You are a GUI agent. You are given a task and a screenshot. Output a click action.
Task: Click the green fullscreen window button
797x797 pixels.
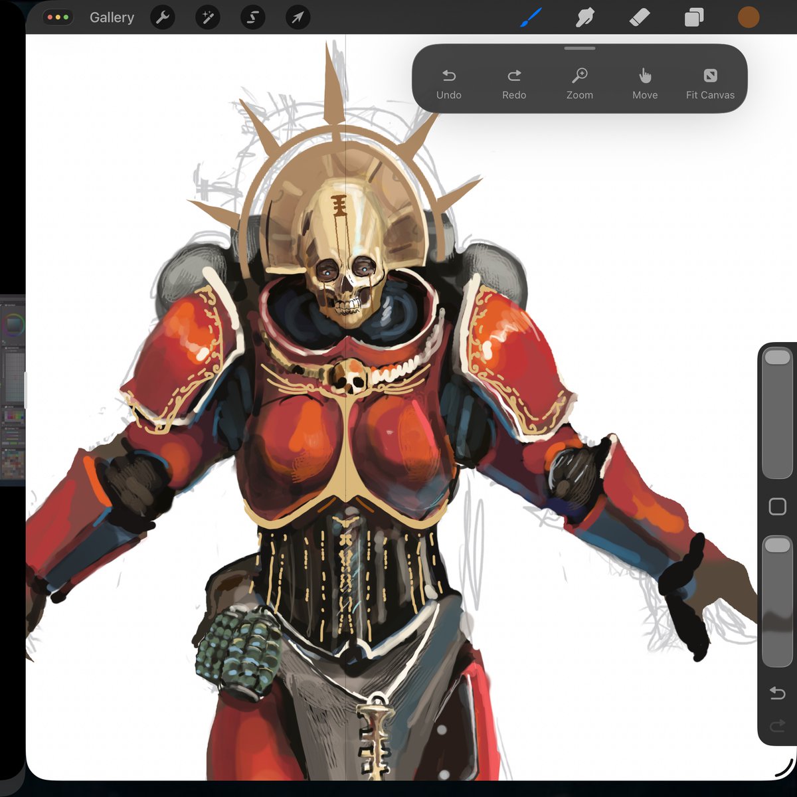pos(66,17)
